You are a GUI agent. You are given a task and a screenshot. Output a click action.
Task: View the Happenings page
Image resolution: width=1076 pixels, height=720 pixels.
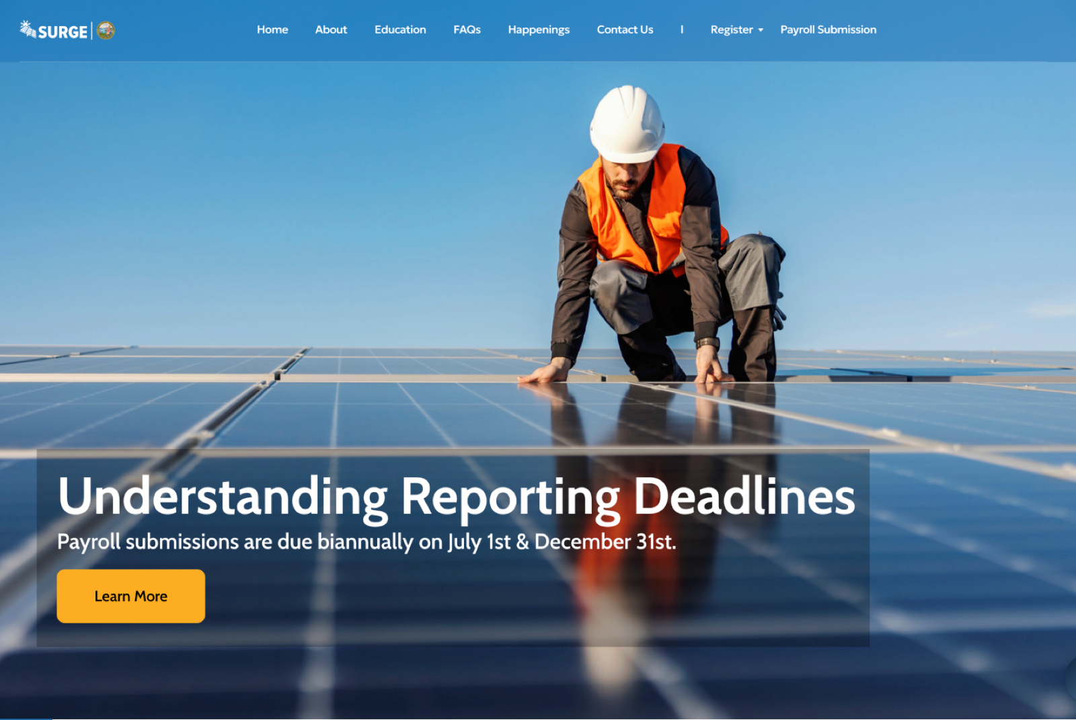click(x=539, y=30)
